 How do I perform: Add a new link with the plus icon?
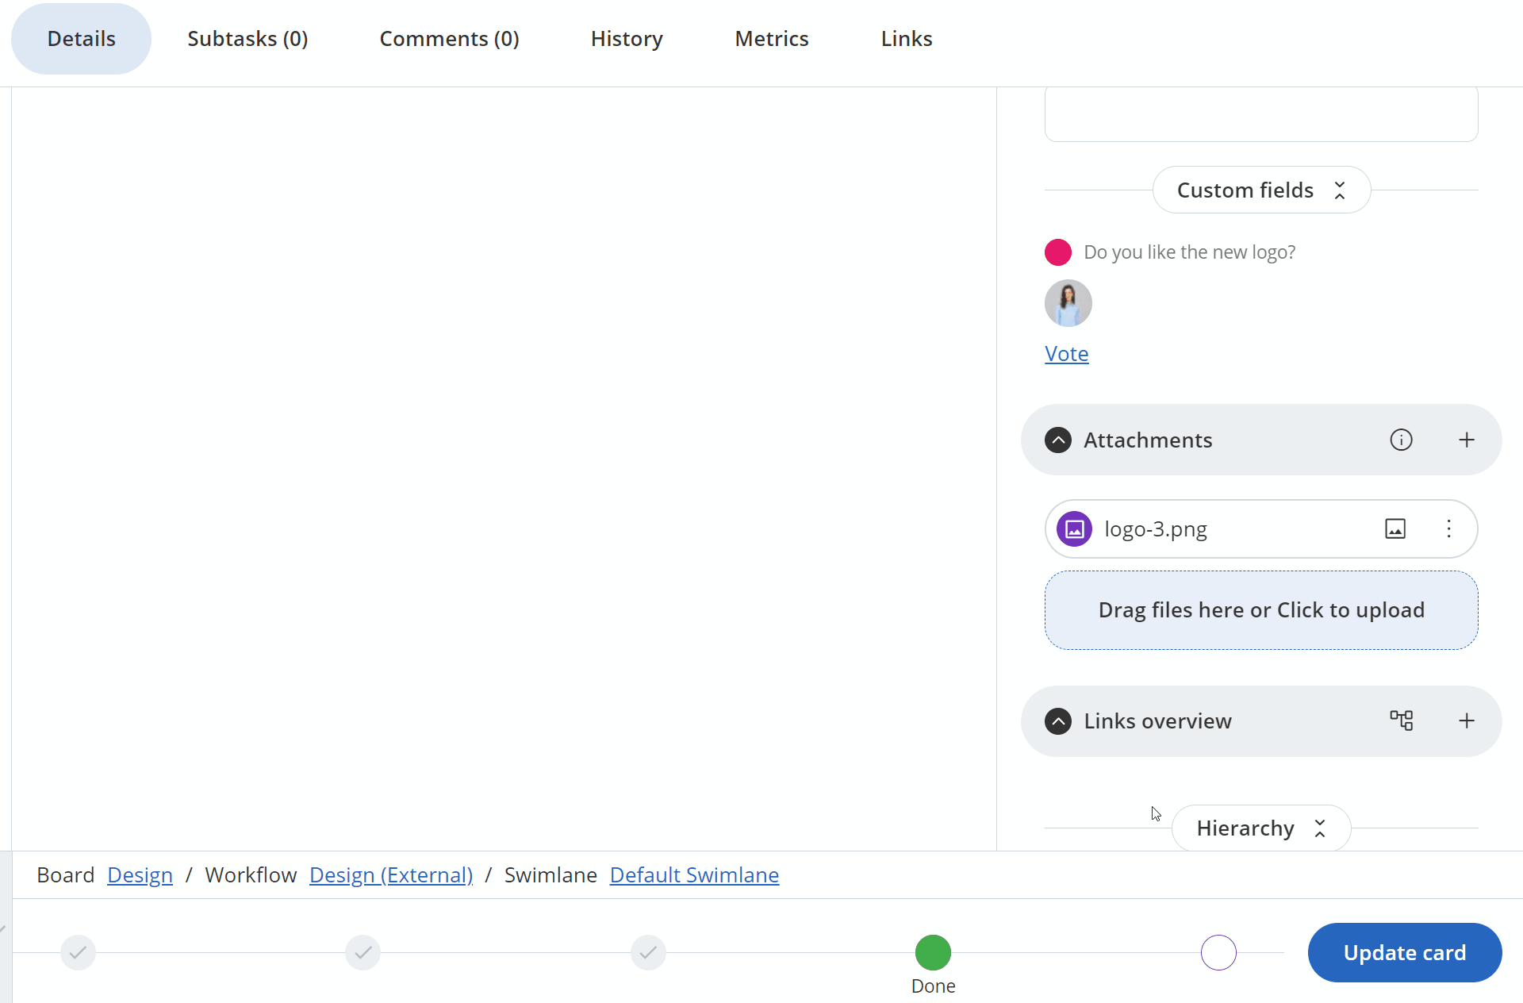point(1466,721)
